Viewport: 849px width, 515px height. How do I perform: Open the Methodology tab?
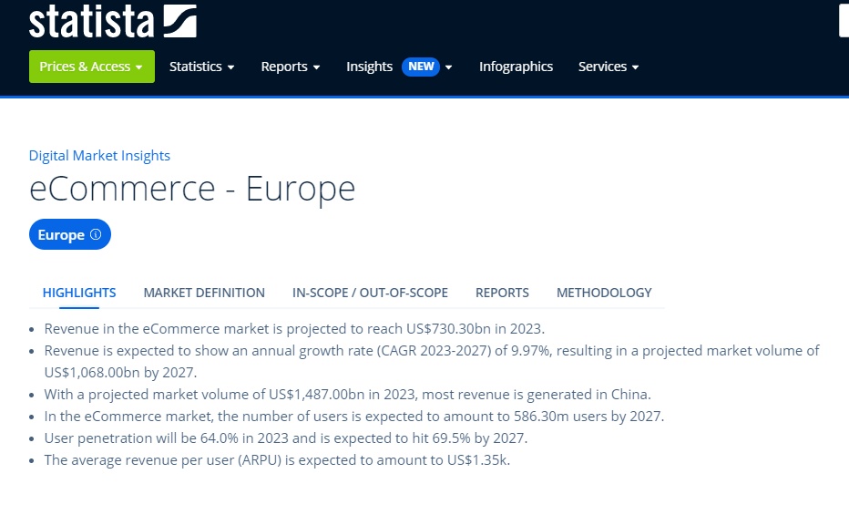pos(604,293)
